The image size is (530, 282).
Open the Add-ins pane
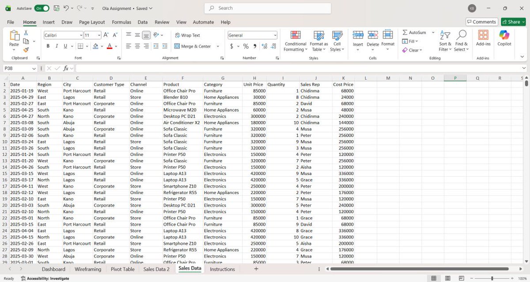483,38
